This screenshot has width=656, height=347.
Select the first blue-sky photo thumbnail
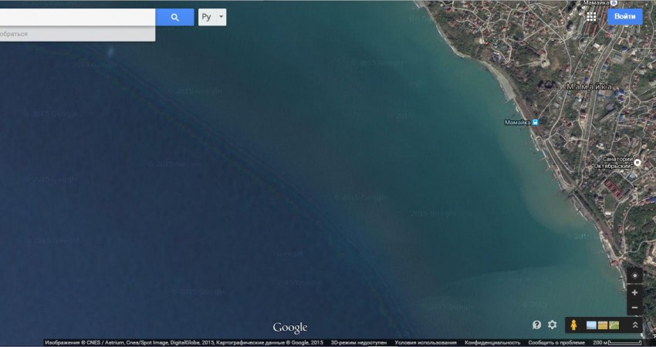pos(592,325)
